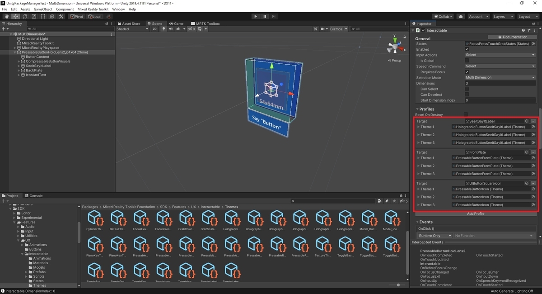Toggle 2D scene view mode
Viewport: 542px width, 294px height.
coord(155,29)
